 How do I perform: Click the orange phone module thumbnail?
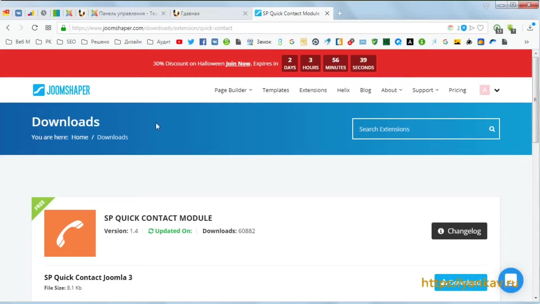pos(70,233)
